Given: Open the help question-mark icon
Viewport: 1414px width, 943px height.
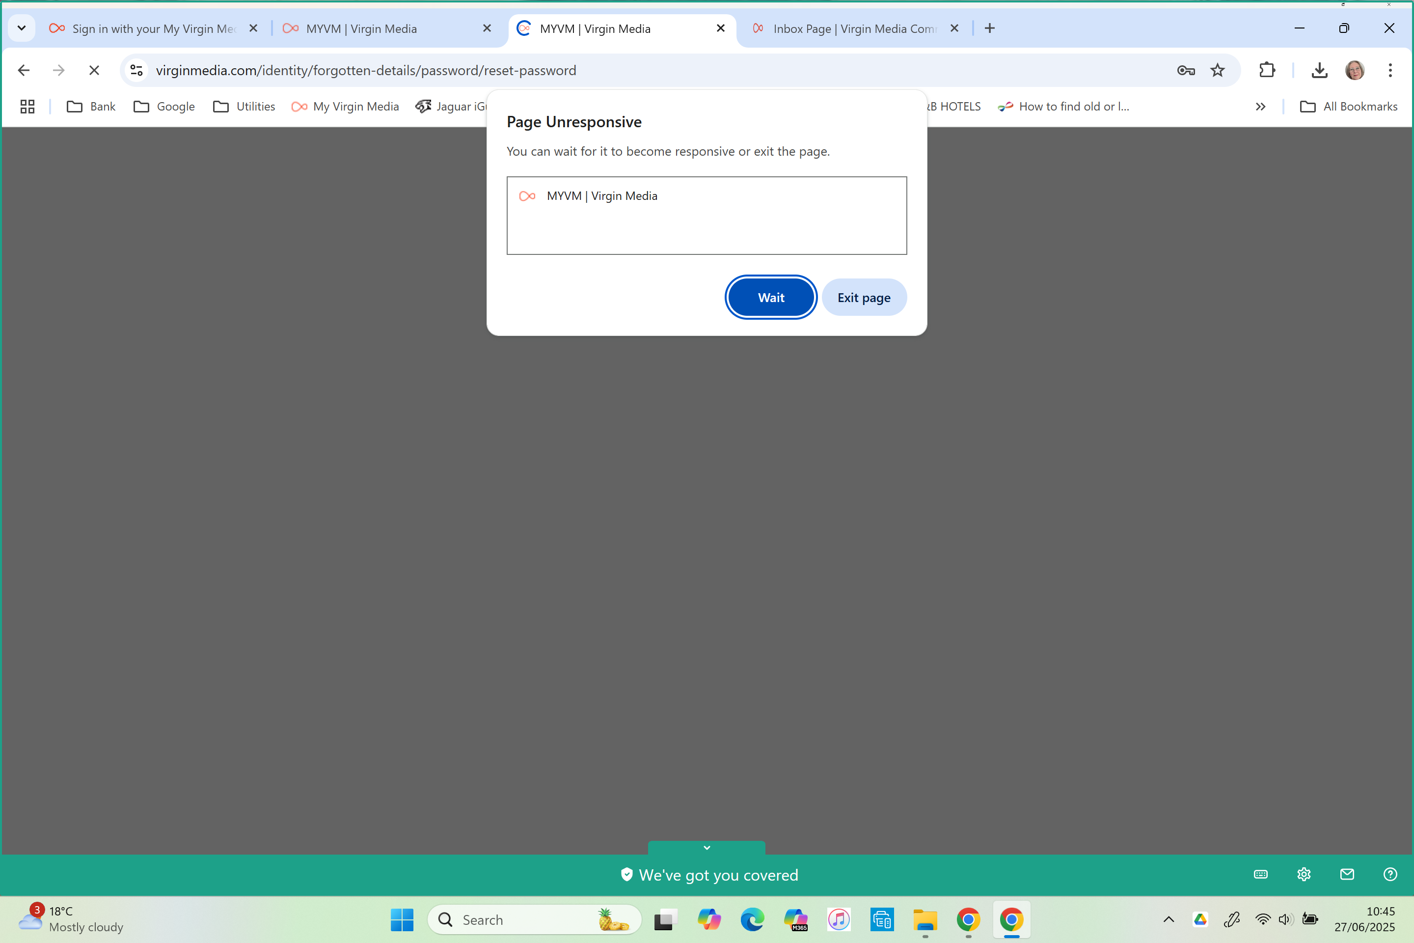Looking at the screenshot, I should tap(1390, 874).
